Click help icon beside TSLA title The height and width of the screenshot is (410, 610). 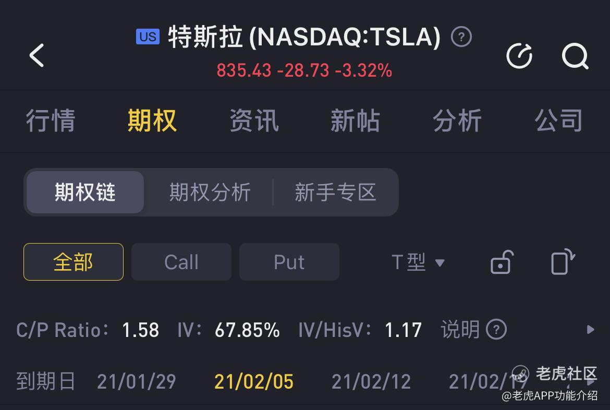coord(461,37)
